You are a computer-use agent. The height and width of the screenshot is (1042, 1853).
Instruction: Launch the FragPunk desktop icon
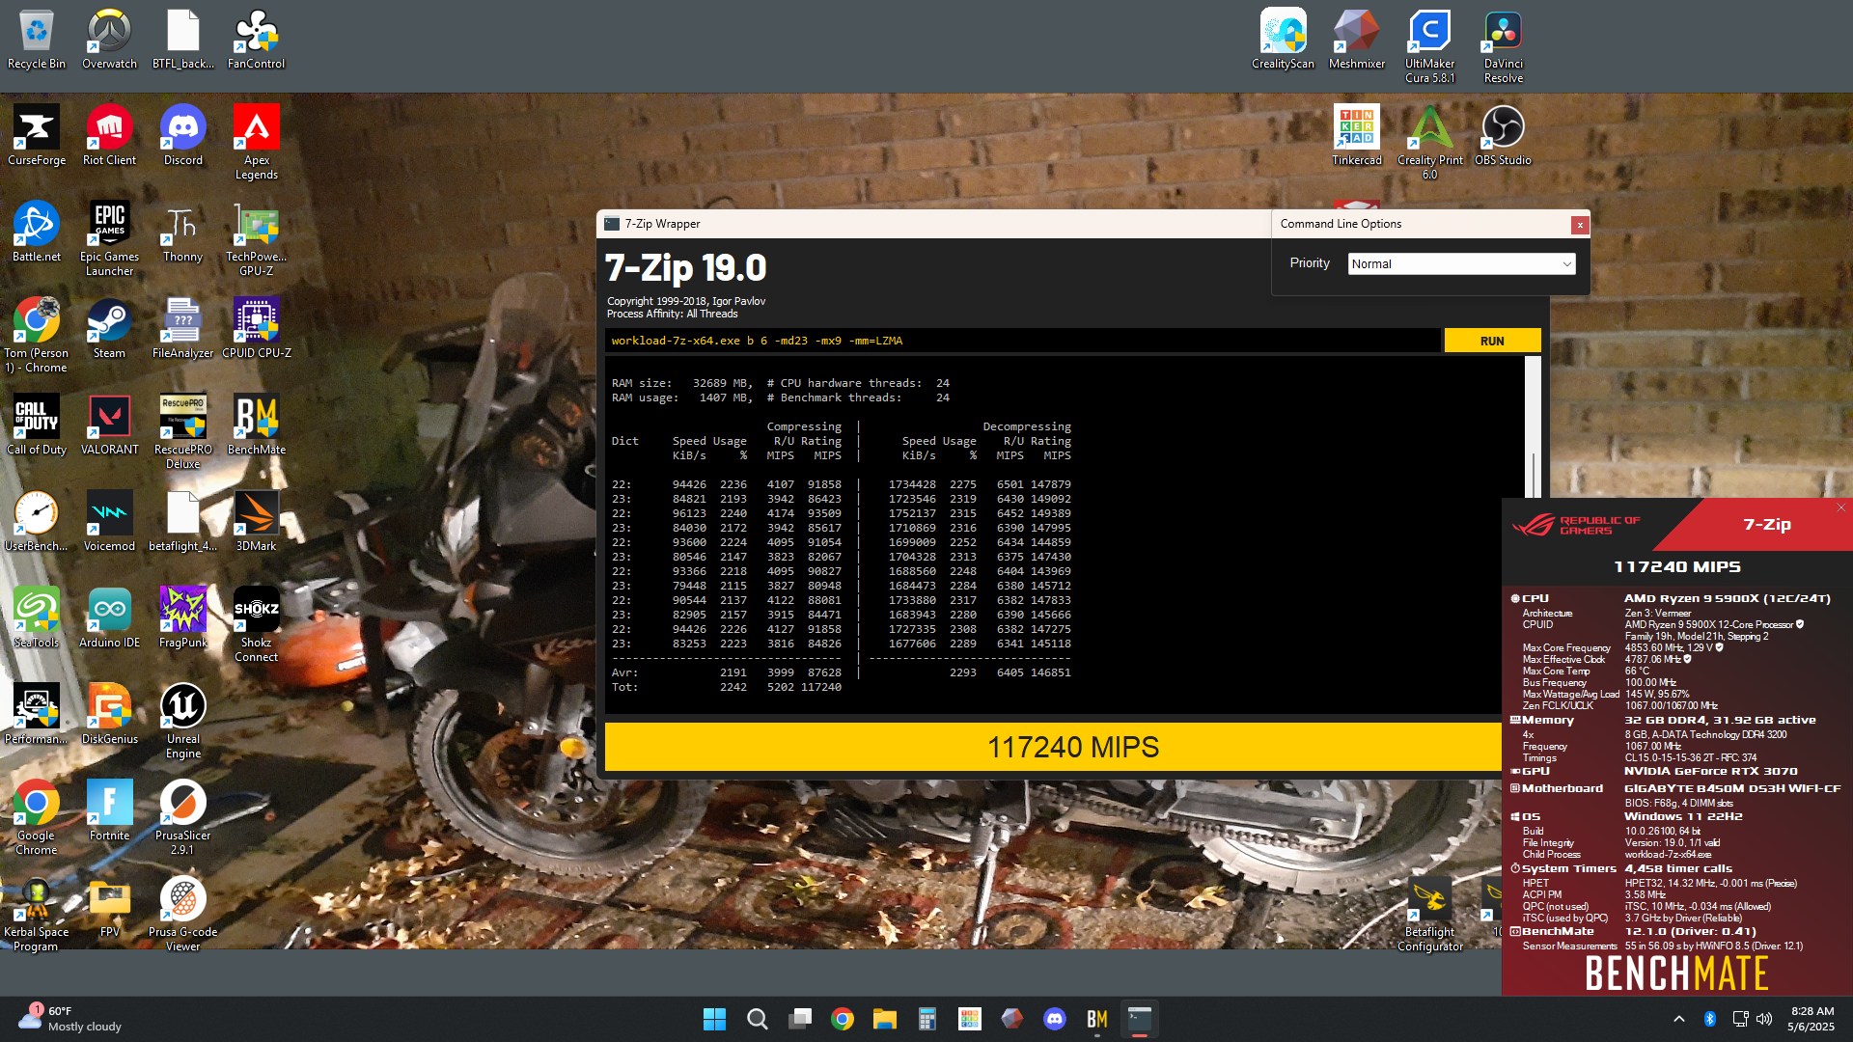[182, 618]
